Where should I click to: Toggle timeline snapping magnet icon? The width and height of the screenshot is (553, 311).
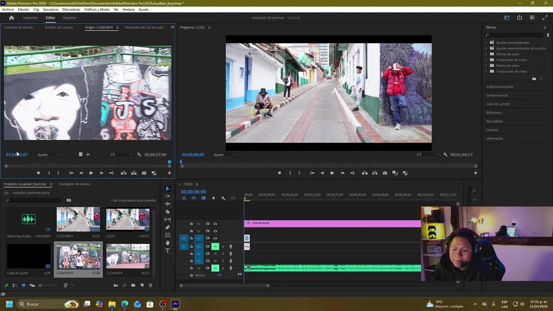point(194,198)
